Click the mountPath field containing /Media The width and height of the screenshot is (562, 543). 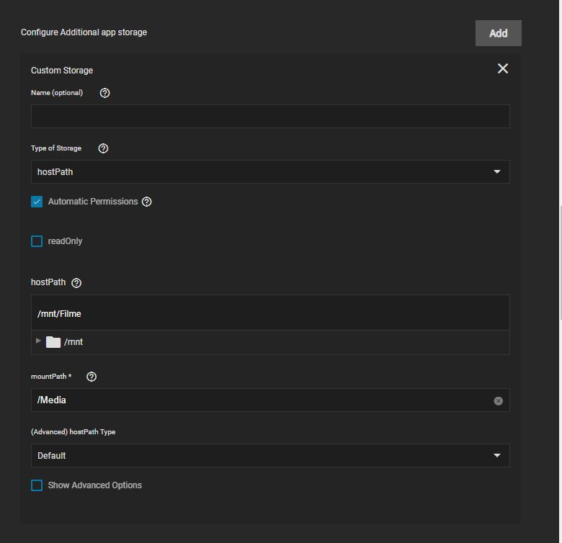coord(259,400)
